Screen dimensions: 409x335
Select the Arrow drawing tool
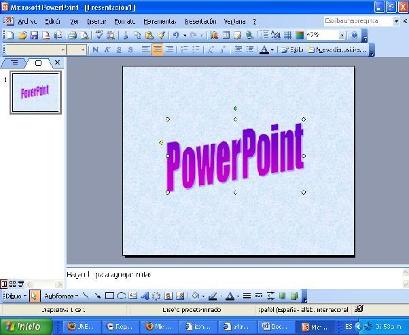click(x=98, y=296)
